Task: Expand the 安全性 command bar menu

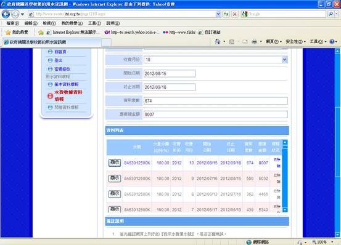Action: click(x=295, y=41)
